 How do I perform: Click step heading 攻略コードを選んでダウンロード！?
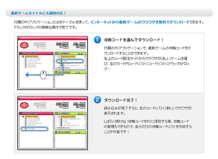(x=134, y=40)
